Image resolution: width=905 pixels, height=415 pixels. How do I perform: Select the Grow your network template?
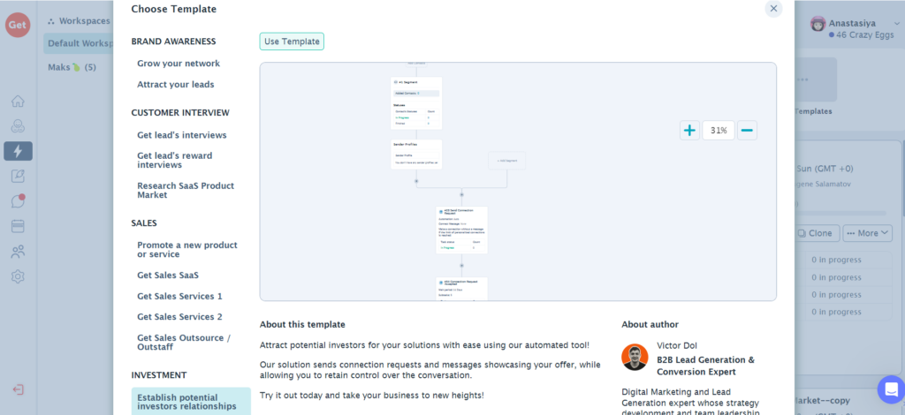(179, 64)
